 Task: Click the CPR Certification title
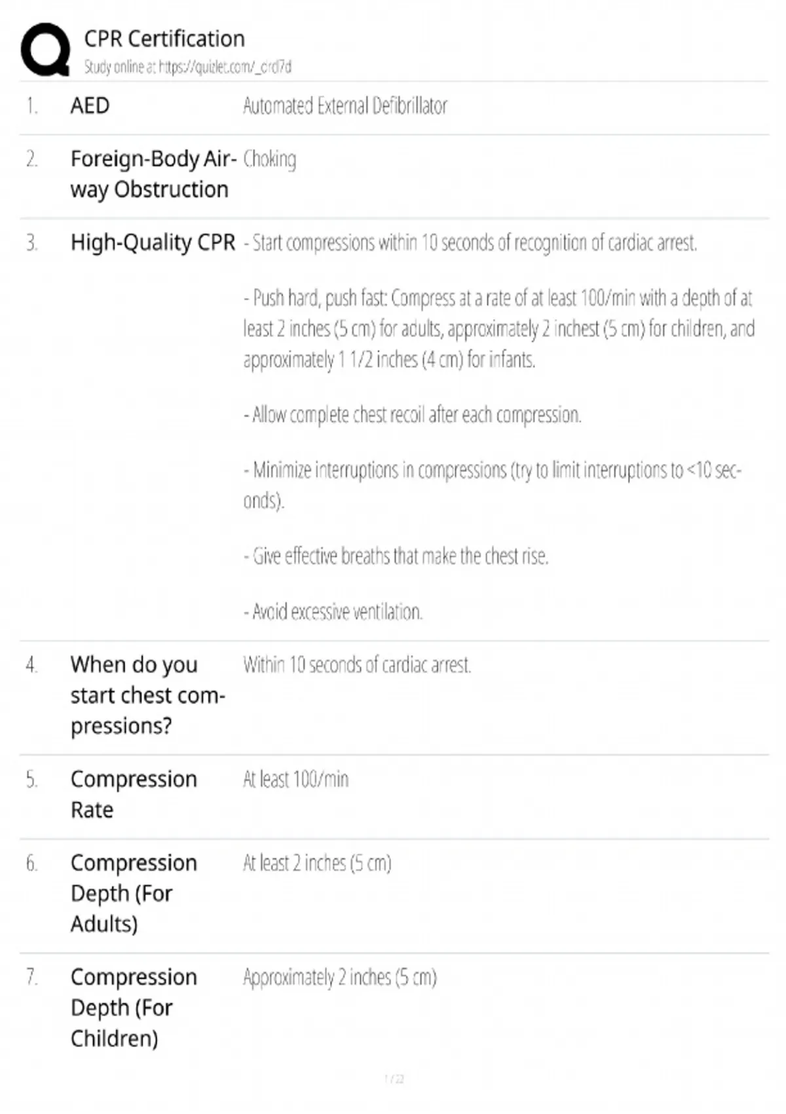coord(164,39)
